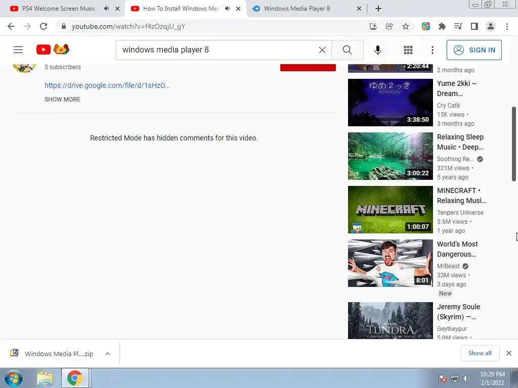Open MrBeast channel name

[448, 266]
